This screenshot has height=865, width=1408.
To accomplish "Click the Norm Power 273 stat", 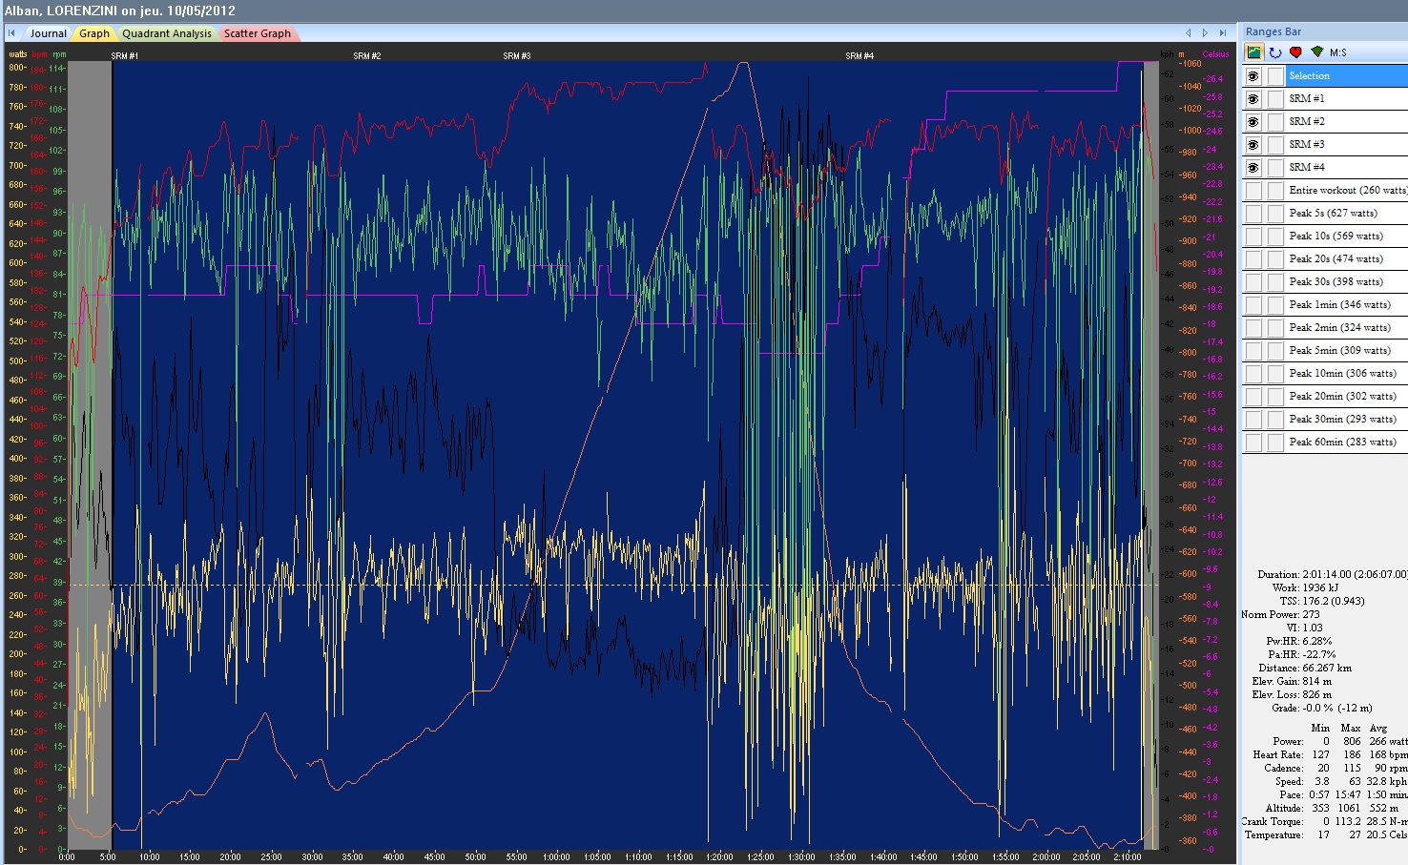I will (x=1280, y=614).
